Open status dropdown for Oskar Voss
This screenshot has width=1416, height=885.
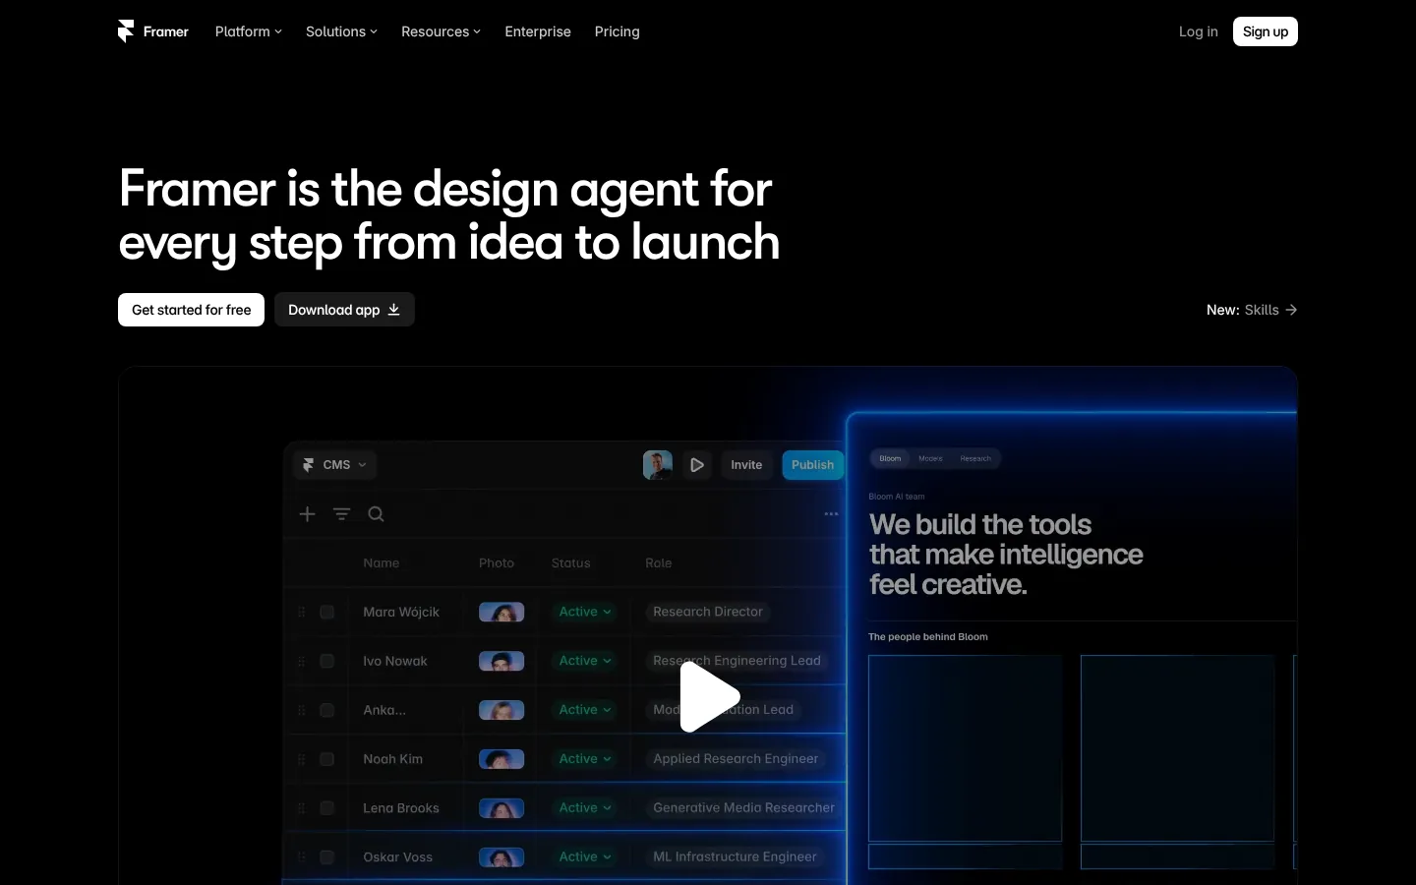coord(585,857)
